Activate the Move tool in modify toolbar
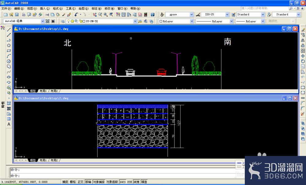Screen dimensions: 306x185 point(303,56)
